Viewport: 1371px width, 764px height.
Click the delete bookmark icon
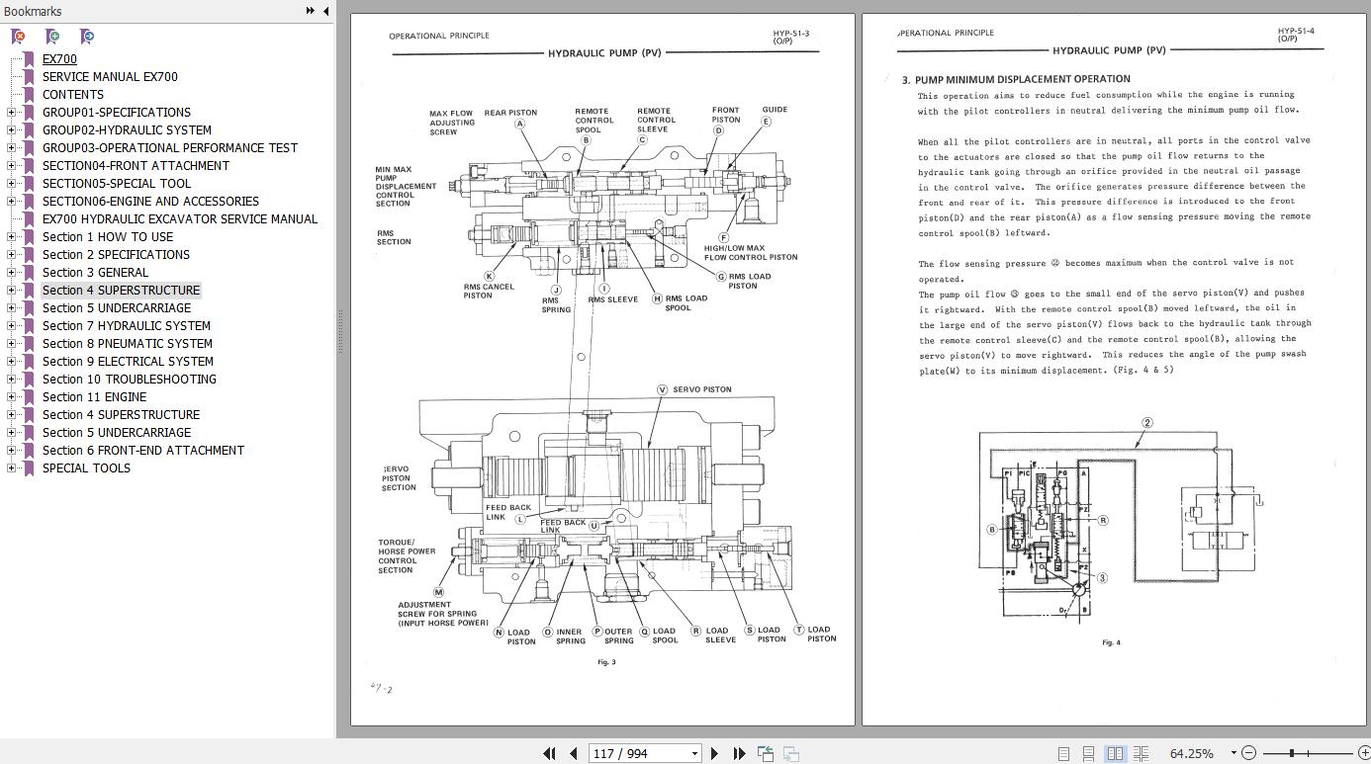[x=18, y=37]
